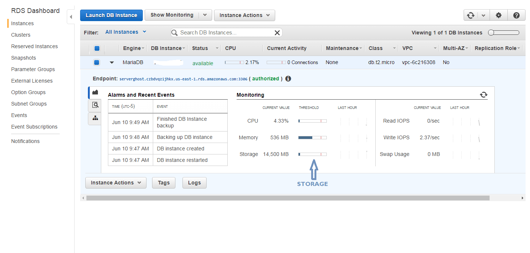The image size is (530, 253).
Task: Open the Instance Actions dropdown
Action: [244, 15]
